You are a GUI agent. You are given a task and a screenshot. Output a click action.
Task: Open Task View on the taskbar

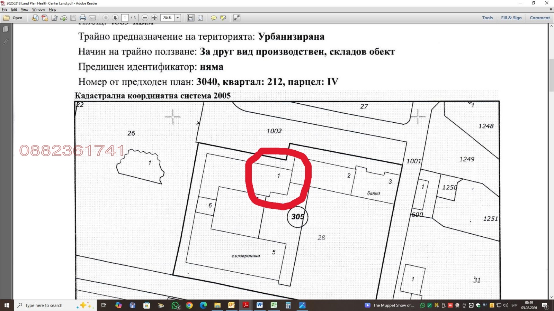104,305
